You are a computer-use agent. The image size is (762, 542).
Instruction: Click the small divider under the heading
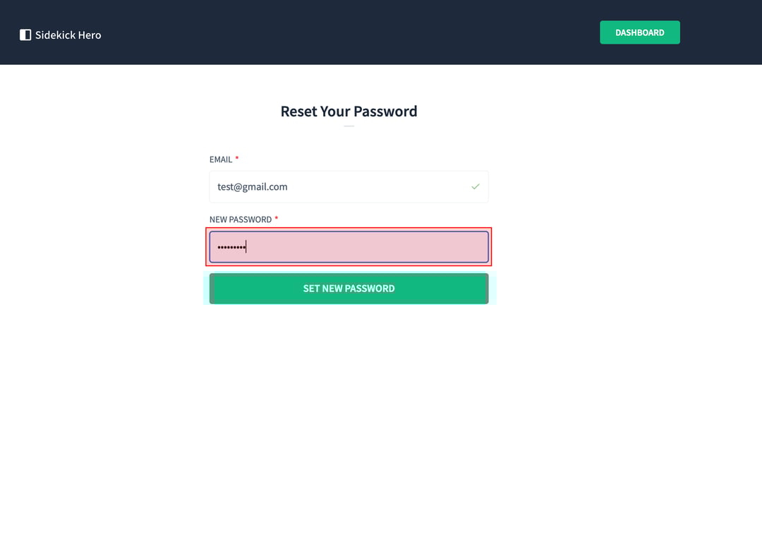(349, 126)
